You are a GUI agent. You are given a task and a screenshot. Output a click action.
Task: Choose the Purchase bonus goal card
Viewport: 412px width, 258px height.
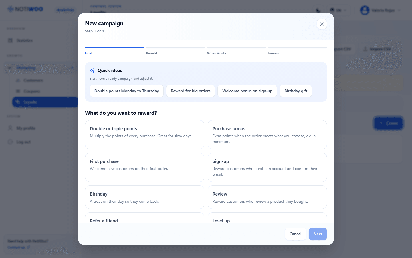click(x=267, y=135)
